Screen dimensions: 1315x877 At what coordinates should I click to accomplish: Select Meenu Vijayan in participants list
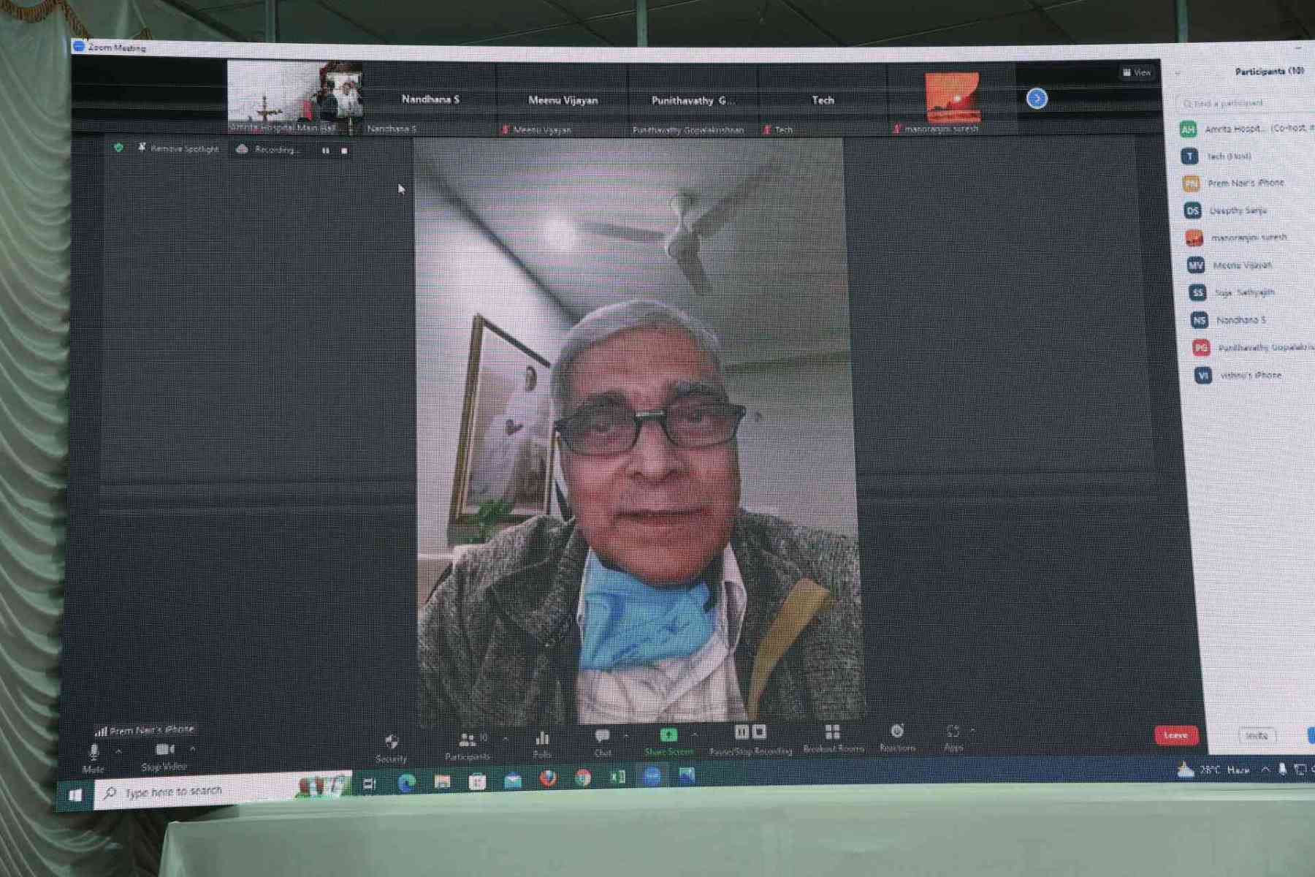pos(1251,265)
